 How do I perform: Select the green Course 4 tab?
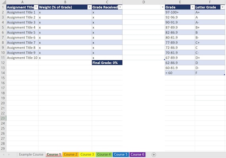pos(104,154)
